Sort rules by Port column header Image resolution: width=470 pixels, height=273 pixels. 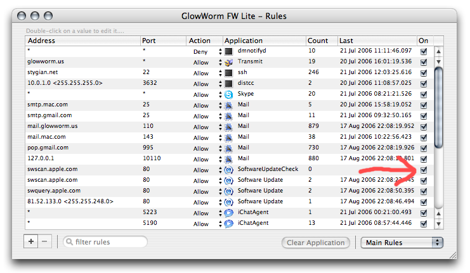coord(163,41)
